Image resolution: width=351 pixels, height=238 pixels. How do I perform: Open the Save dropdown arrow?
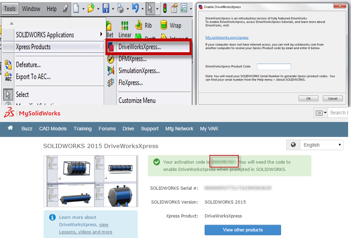coord(113,9)
